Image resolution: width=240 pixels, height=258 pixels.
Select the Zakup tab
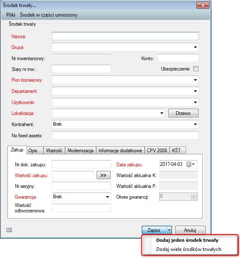click(x=17, y=150)
